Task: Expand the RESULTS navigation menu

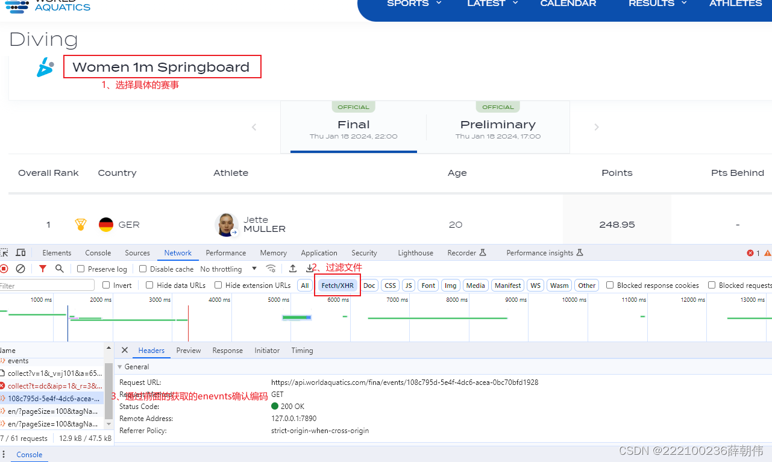Action: pos(657,3)
